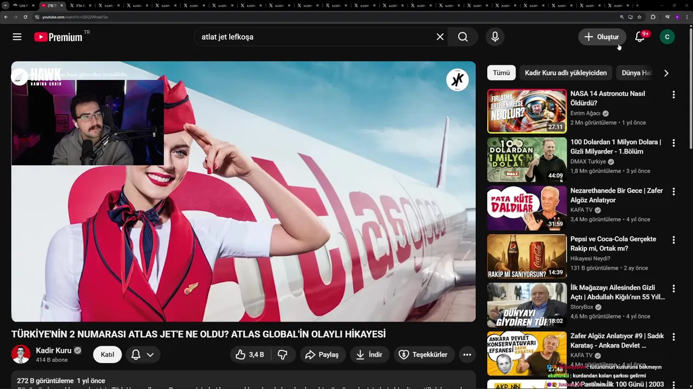Open Kadir Kuru channel avatar

pos(21,354)
